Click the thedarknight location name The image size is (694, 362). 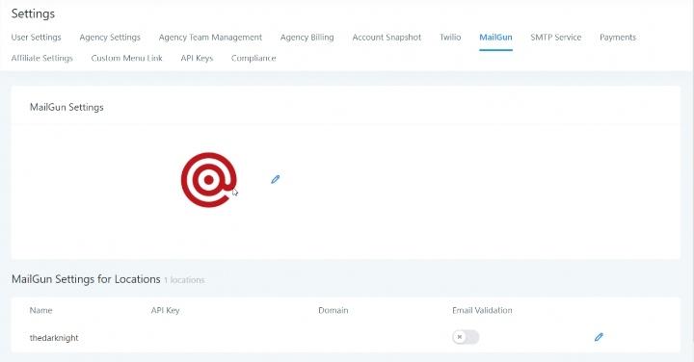tap(54, 338)
